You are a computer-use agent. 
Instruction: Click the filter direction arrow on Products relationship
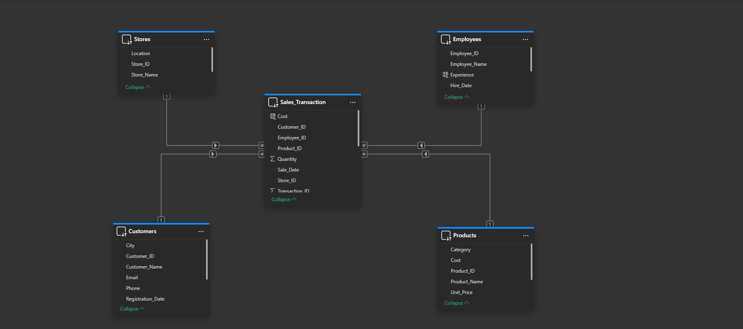pyautogui.click(x=426, y=154)
